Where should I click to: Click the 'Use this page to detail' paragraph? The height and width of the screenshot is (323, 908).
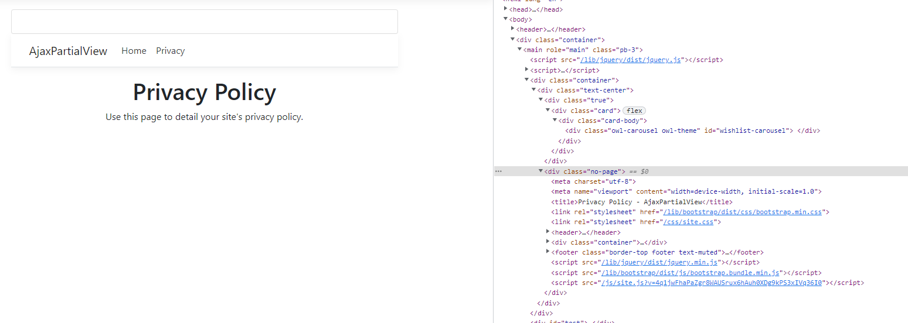(205, 117)
